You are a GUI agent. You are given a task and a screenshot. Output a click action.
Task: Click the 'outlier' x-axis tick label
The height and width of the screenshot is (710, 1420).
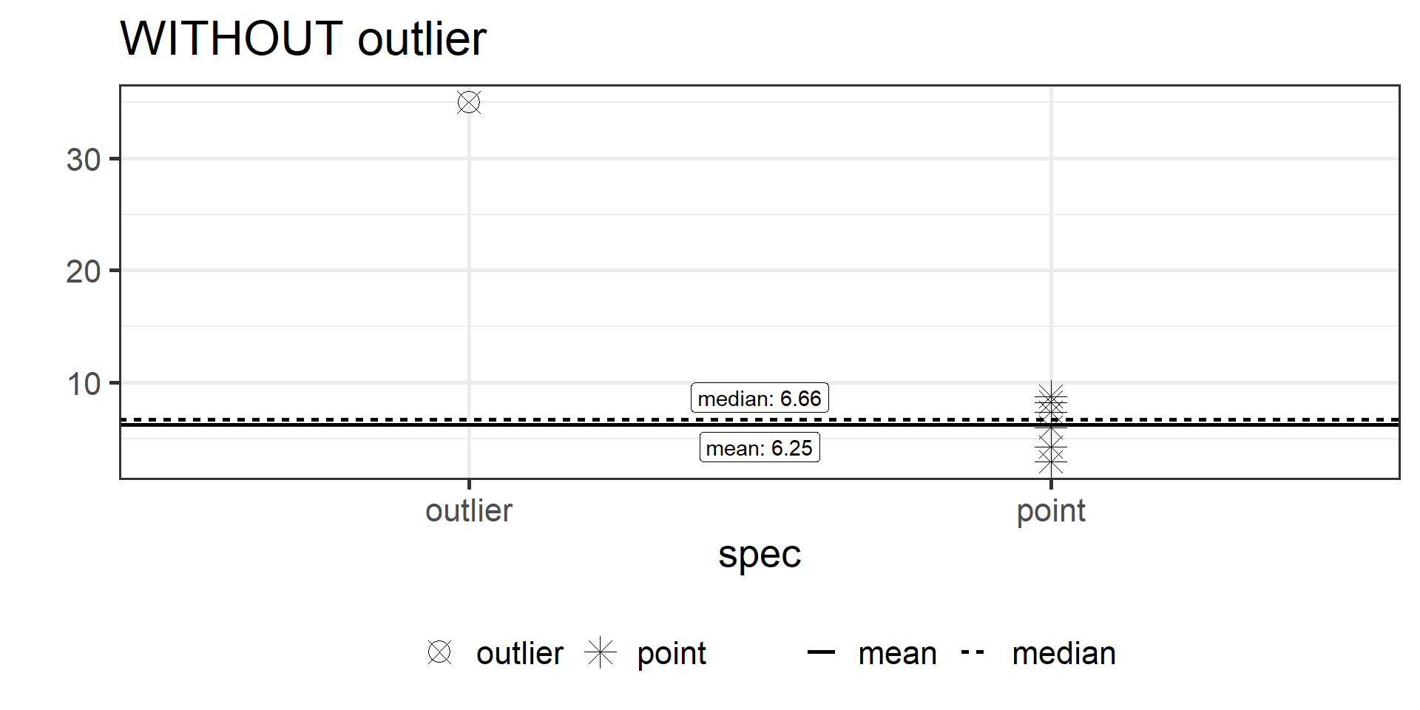coord(469,511)
